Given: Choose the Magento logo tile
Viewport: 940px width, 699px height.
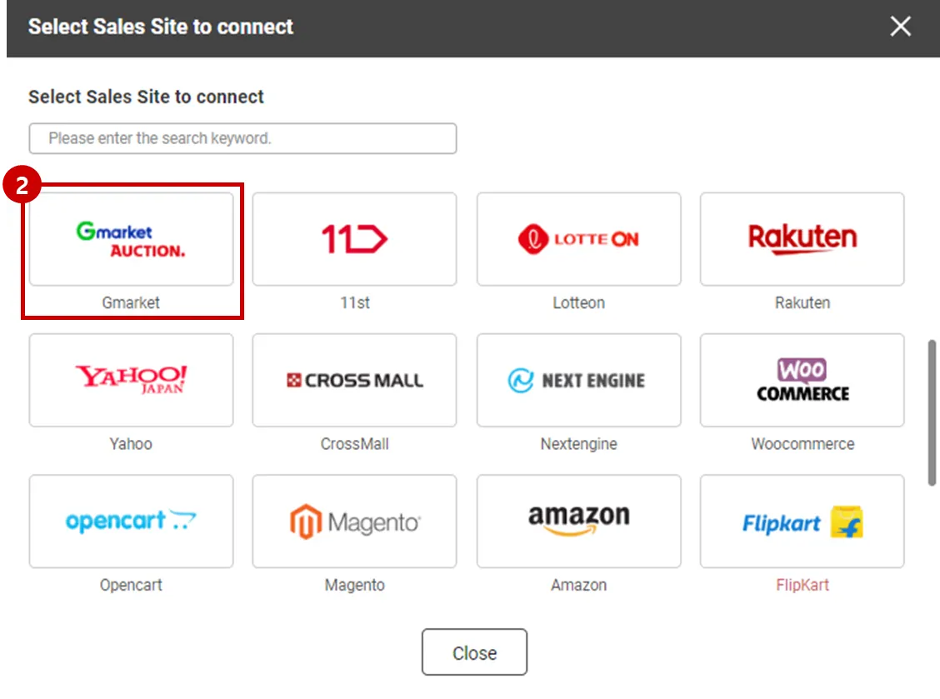Looking at the screenshot, I should point(354,521).
